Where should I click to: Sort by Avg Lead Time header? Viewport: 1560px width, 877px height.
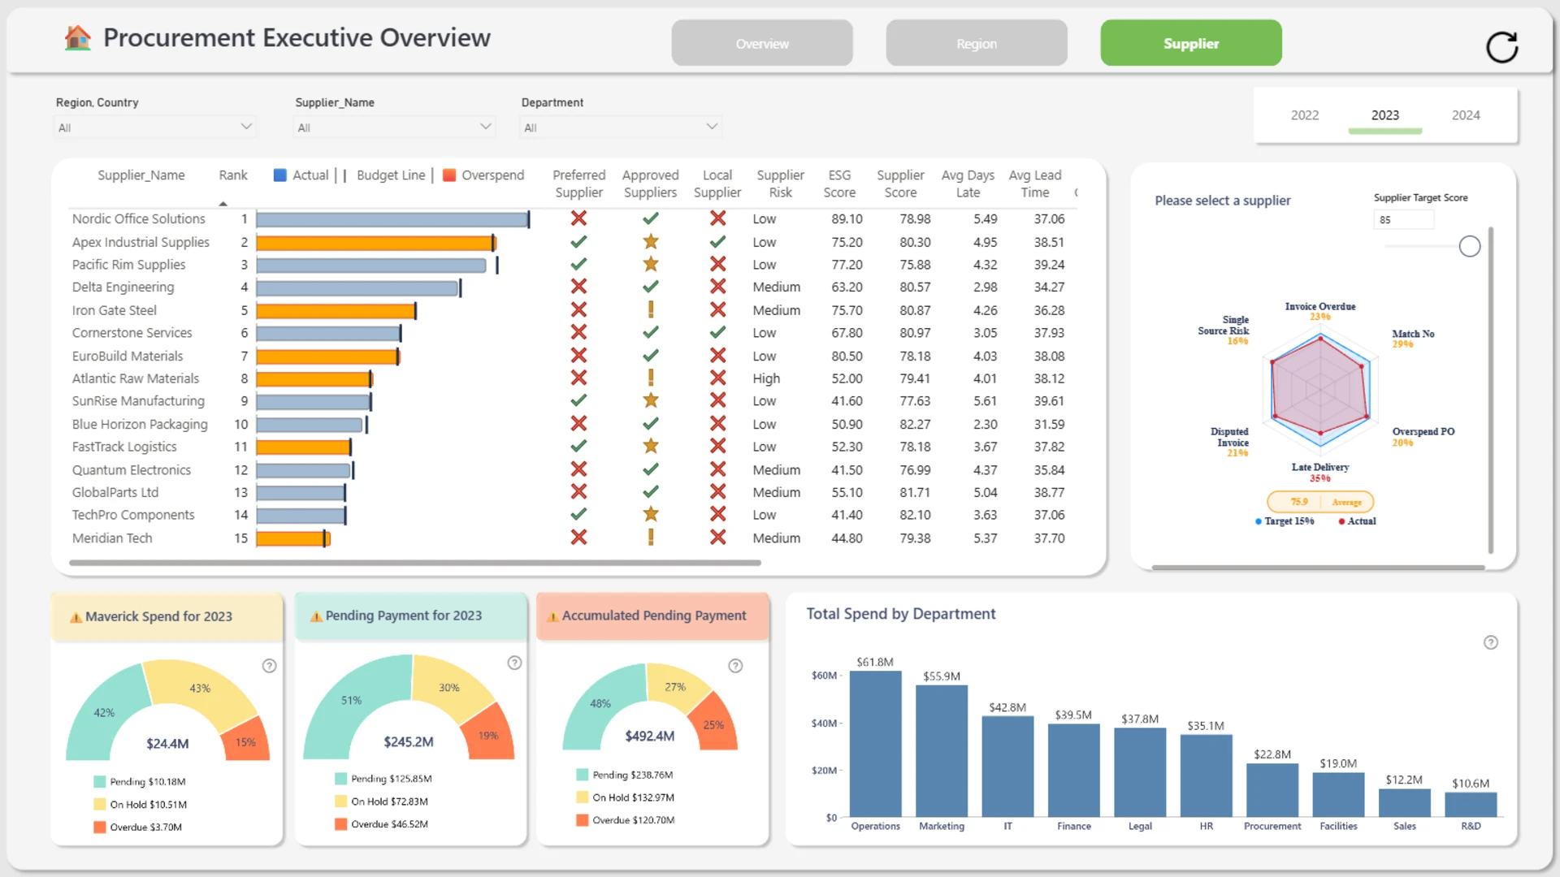[1035, 184]
